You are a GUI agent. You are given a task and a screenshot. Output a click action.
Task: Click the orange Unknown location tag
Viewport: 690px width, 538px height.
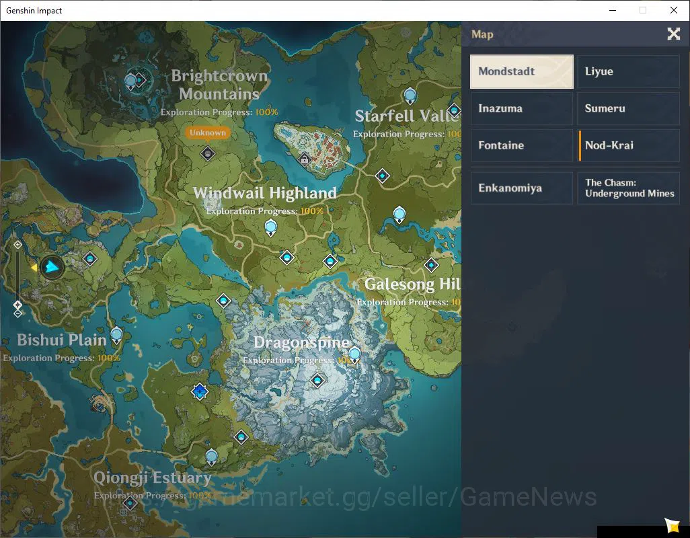click(x=208, y=133)
